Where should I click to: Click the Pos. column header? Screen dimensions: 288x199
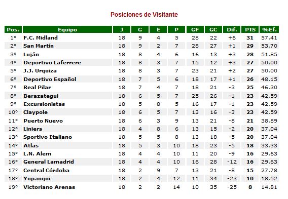click(x=13, y=29)
